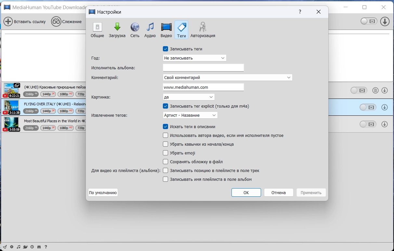The height and width of the screenshot is (251, 394).
Task: Enable Сохранять обложку в файл
Action: point(165,162)
